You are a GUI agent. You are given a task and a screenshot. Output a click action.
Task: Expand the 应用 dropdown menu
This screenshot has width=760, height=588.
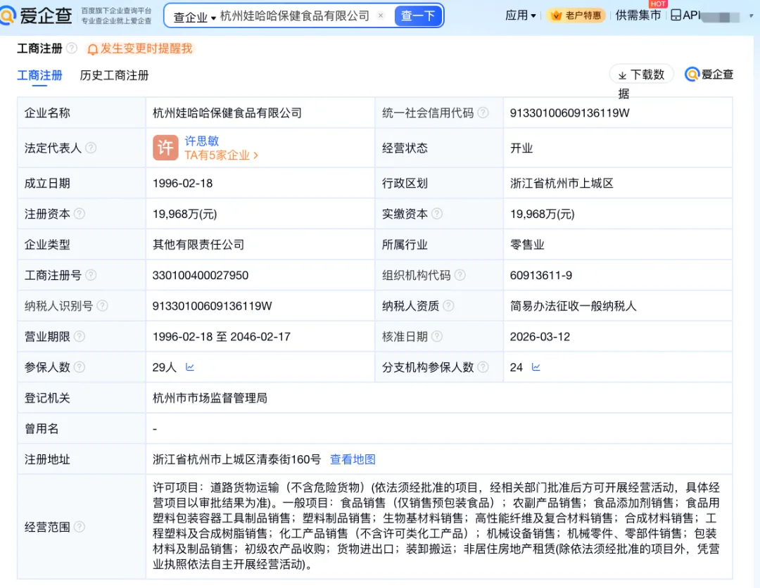(x=521, y=15)
